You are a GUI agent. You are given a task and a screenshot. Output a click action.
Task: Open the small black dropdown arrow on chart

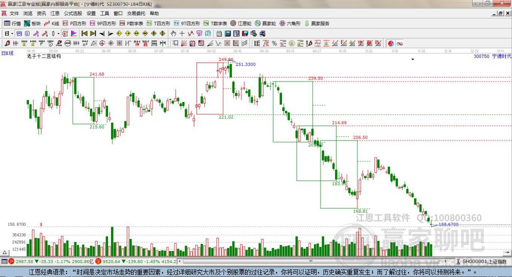412,59
